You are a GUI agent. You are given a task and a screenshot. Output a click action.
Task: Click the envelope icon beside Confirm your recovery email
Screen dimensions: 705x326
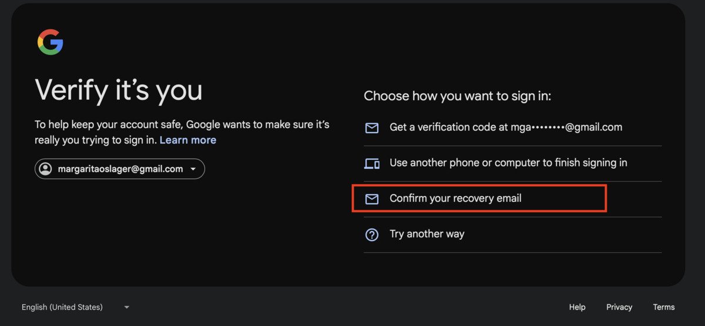pos(372,199)
